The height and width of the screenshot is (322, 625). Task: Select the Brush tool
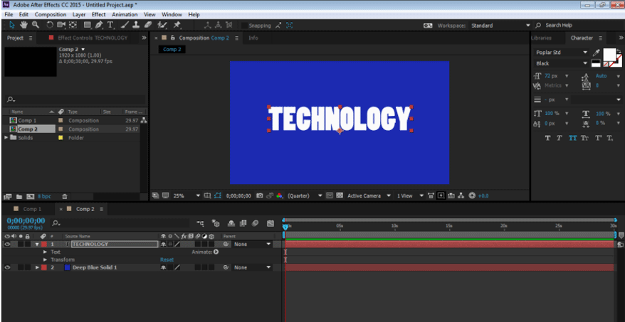coord(125,25)
